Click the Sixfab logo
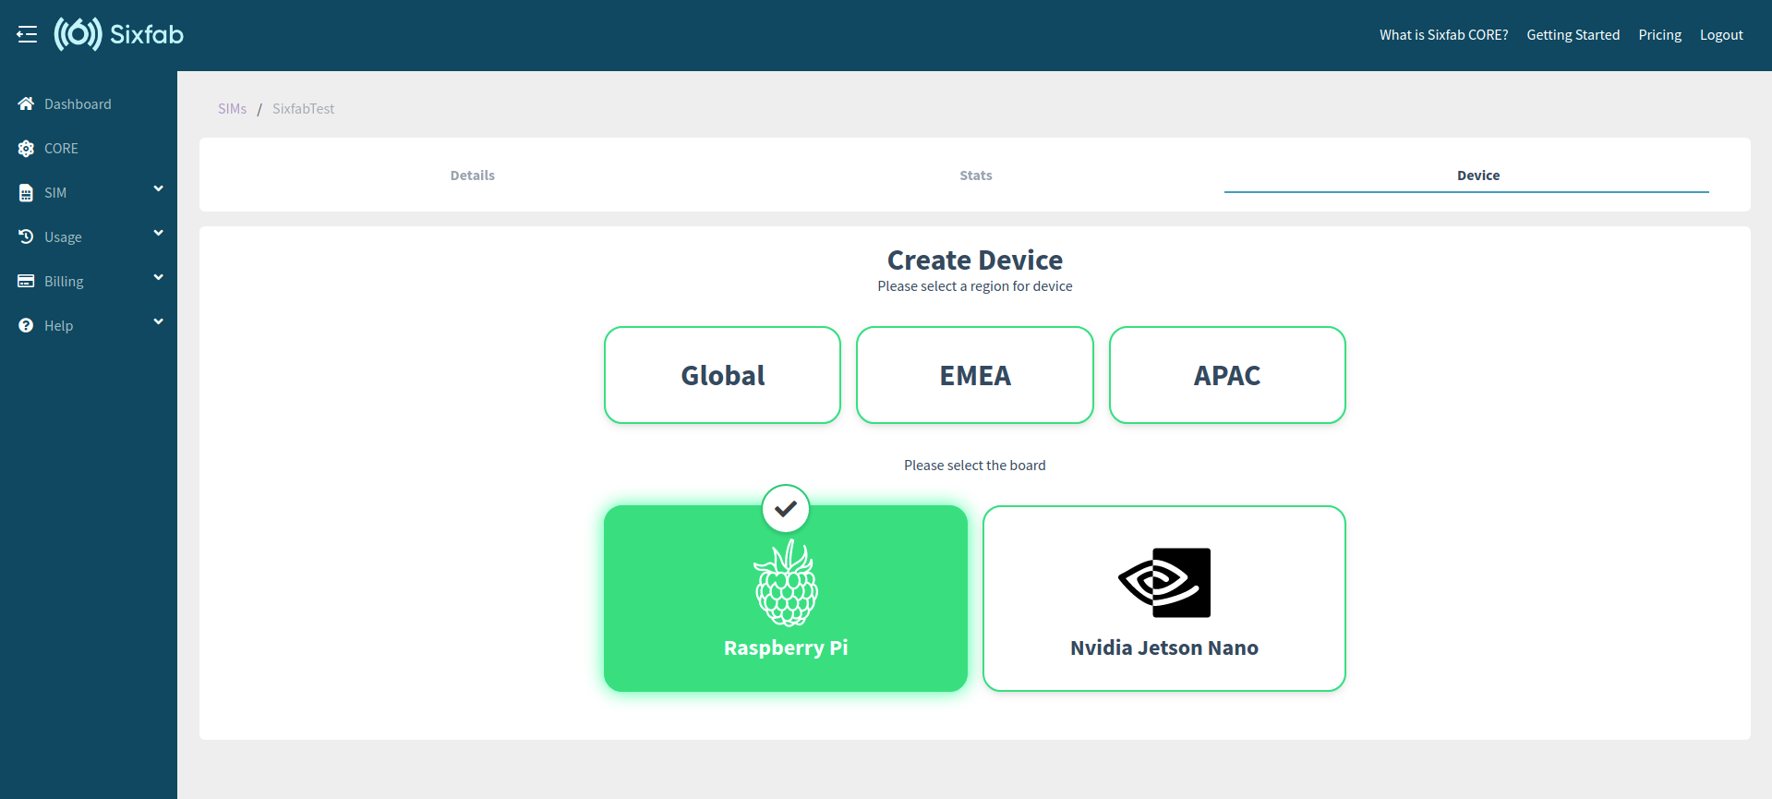This screenshot has width=1772, height=799. pos(118,34)
